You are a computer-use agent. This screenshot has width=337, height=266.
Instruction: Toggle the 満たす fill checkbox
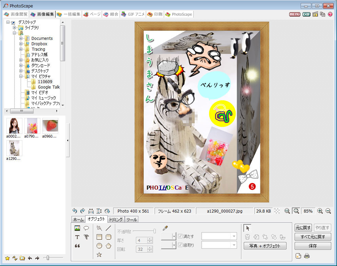pyautogui.click(x=180, y=236)
